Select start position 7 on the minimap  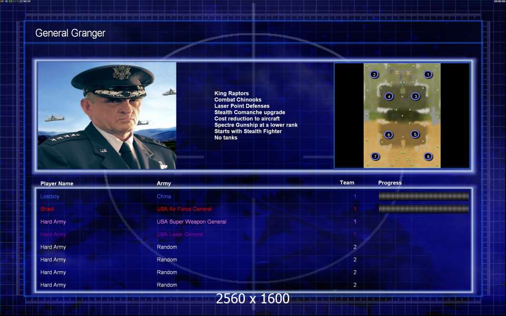point(375,156)
